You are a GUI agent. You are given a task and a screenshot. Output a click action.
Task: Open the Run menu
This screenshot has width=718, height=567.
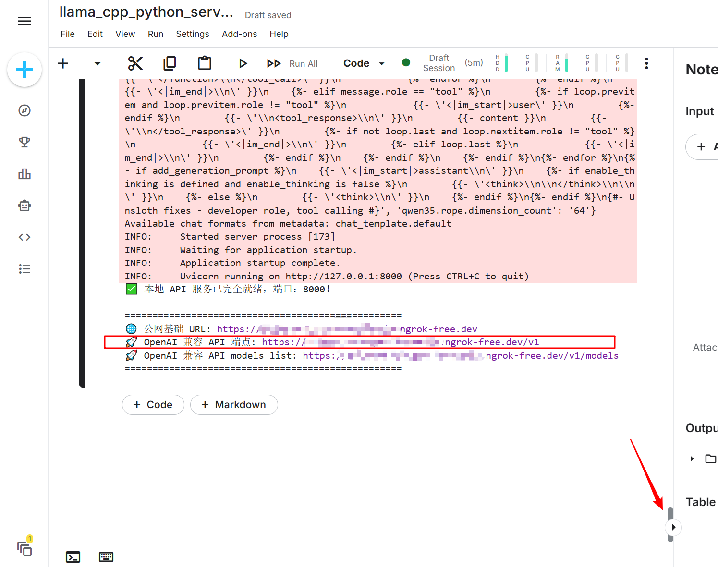point(156,34)
